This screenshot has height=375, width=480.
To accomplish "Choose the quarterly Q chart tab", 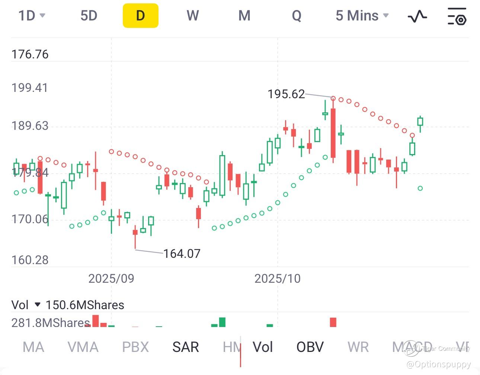I will [296, 16].
